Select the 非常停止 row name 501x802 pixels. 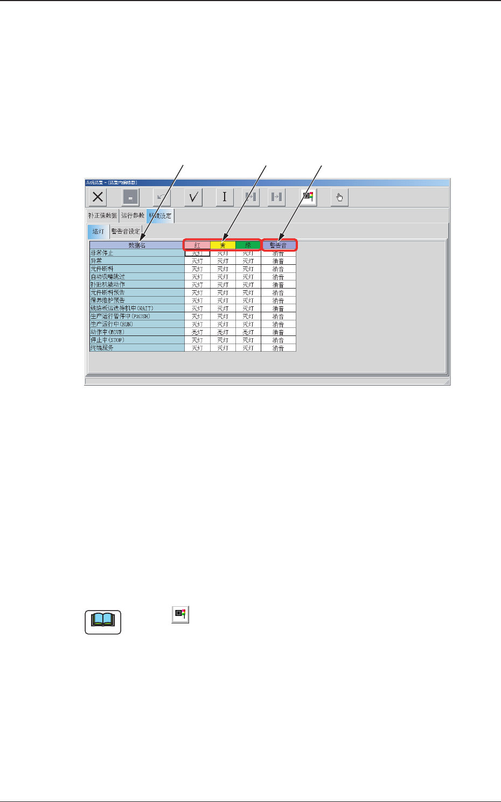tap(137, 252)
